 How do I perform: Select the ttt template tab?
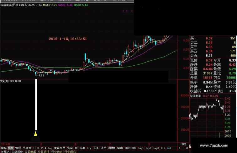163,148
